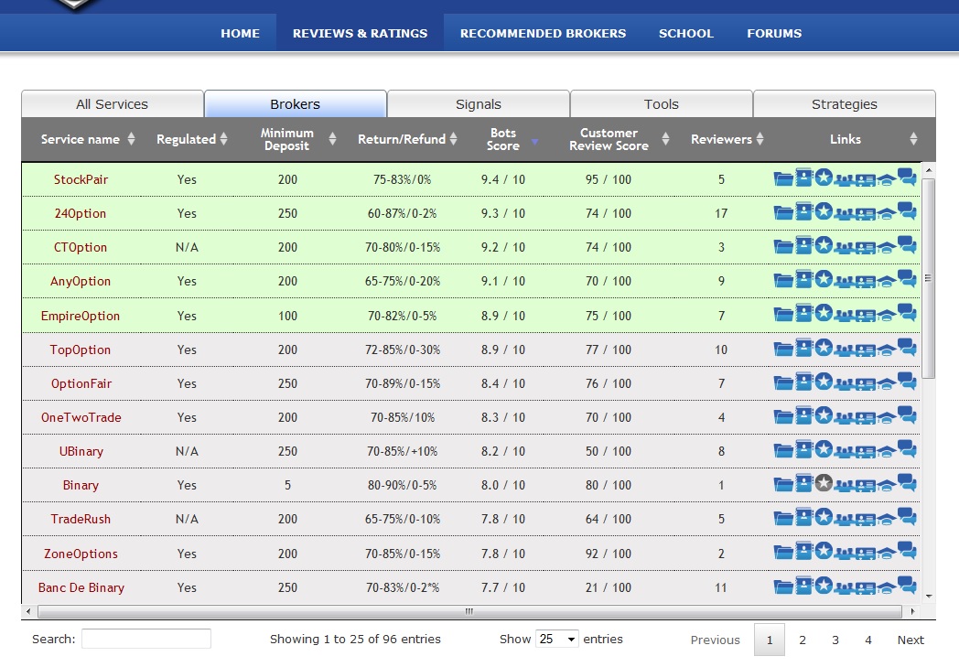Viewport: 959px width, 667px height.
Task: Click the people group icon for EmpireOption
Action: (x=845, y=316)
